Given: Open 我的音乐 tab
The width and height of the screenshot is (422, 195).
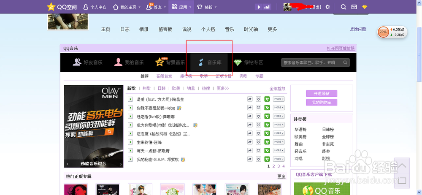Looking at the screenshot, I should (x=129, y=62).
